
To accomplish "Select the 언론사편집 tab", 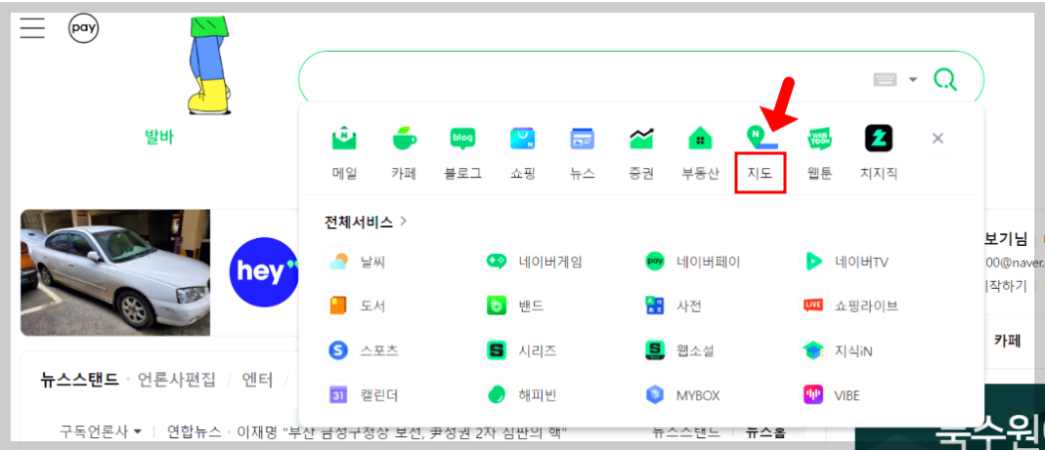I will click(x=177, y=380).
